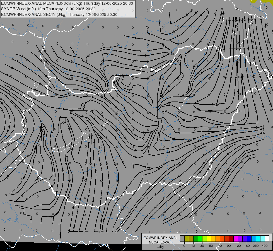Click the legend value label 250
The height and width of the screenshot is (251, 273).
(256, 246)
